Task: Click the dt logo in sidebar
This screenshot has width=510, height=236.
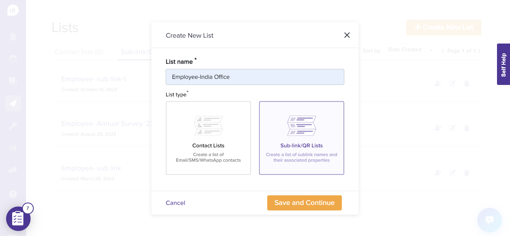Action: coord(13,11)
